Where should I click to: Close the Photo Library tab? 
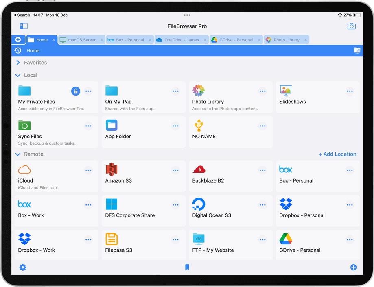coord(306,40)
